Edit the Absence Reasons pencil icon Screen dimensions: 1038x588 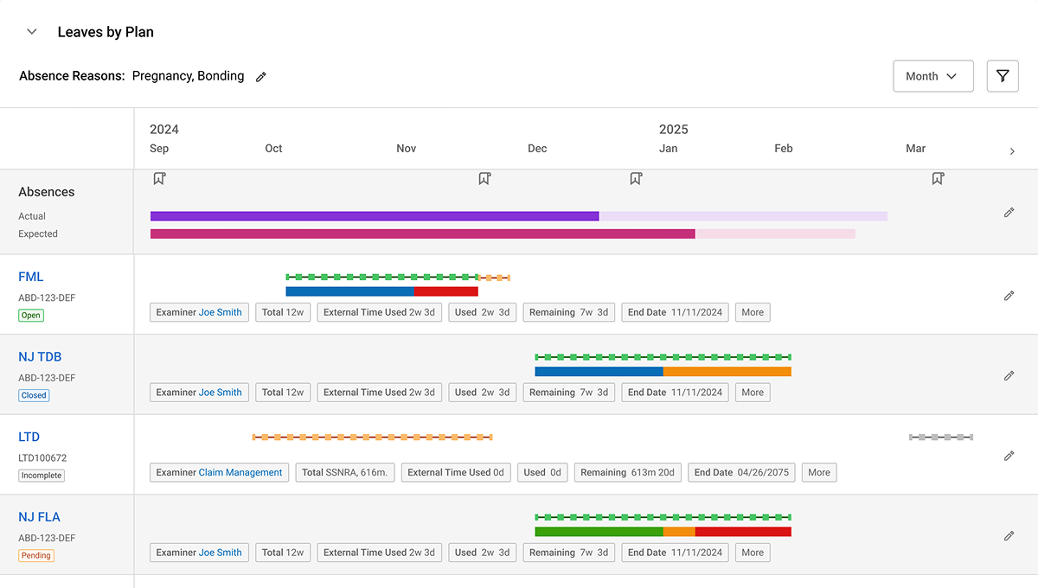[261, 77]
